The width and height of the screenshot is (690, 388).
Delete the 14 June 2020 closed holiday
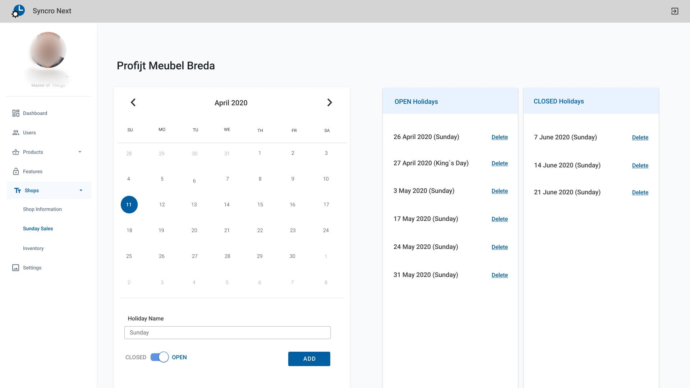pyautogui.click(x=640, y=166)
